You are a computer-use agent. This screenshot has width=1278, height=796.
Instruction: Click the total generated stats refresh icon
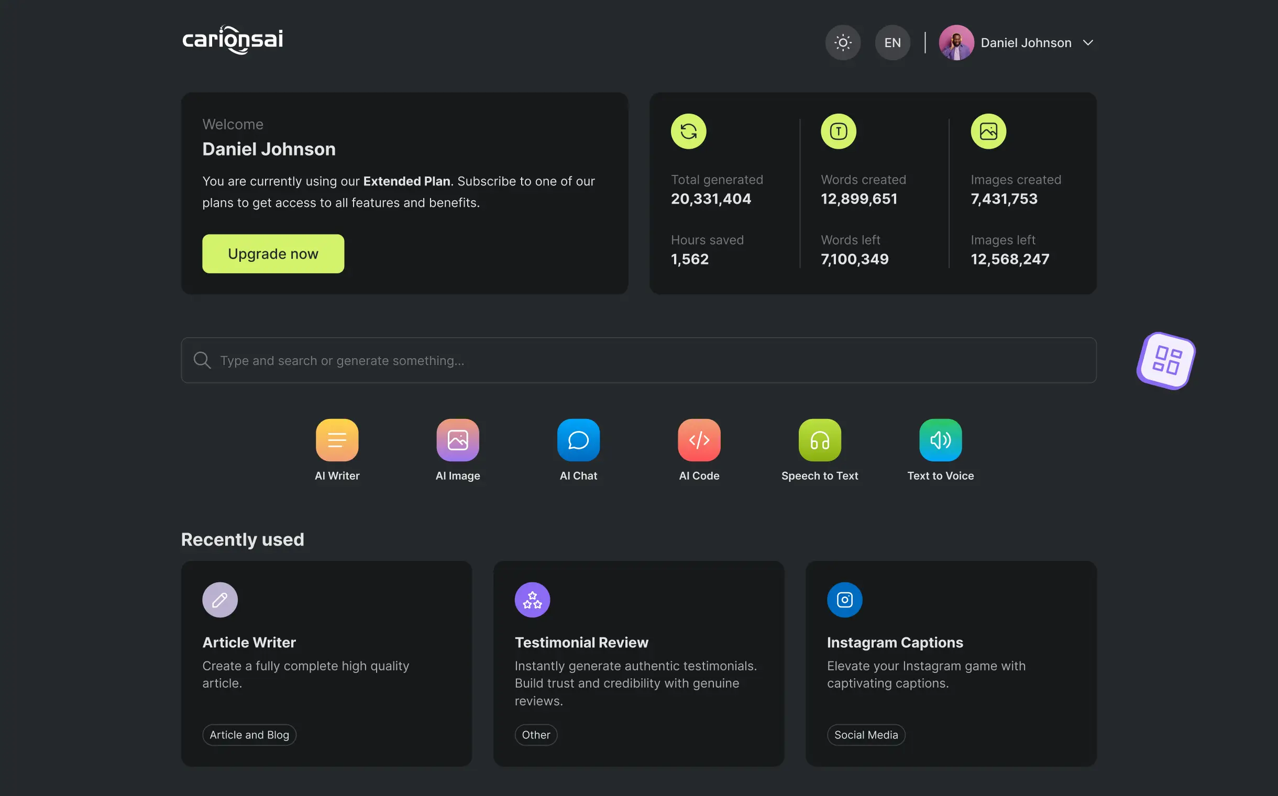click(689, 131)
